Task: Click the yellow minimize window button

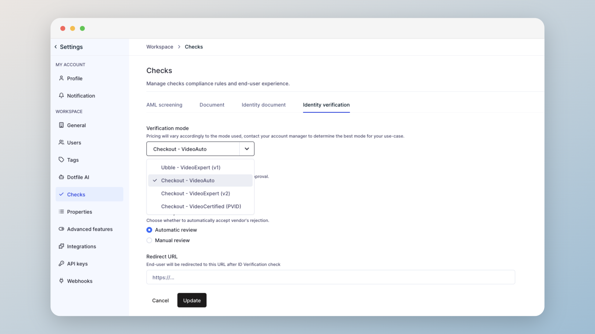Action: tap(73, 28)
